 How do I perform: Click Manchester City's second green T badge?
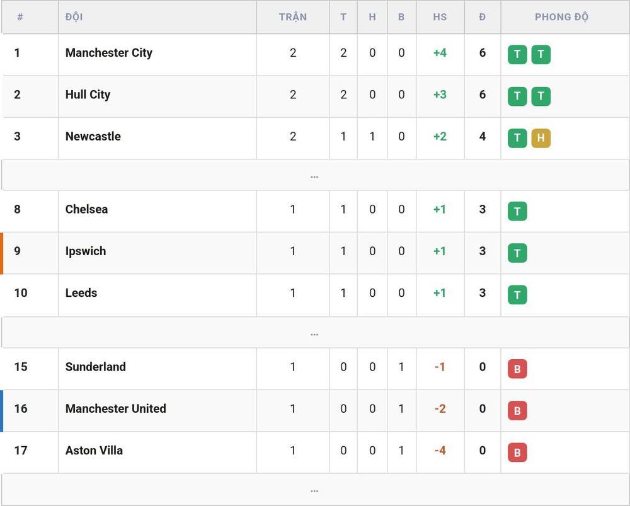(541, 54)
